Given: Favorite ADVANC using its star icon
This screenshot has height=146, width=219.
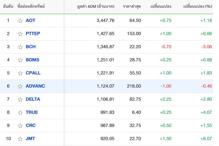Looking at the screenshot, I should tap(20, 86).
